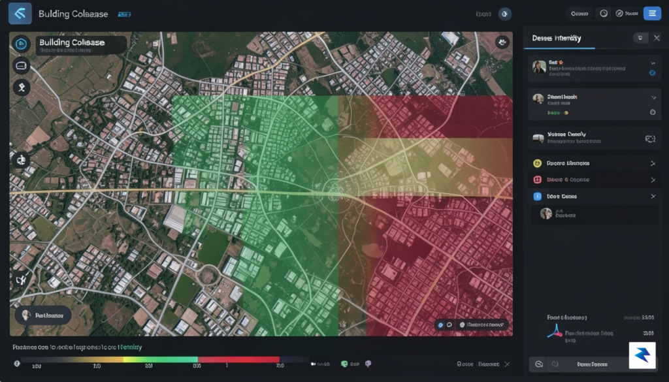This screenshot has width=669, height=382.
Task: Click the labeled button at panel bottom
Action: pyautogui.click(x=592, y=364)
